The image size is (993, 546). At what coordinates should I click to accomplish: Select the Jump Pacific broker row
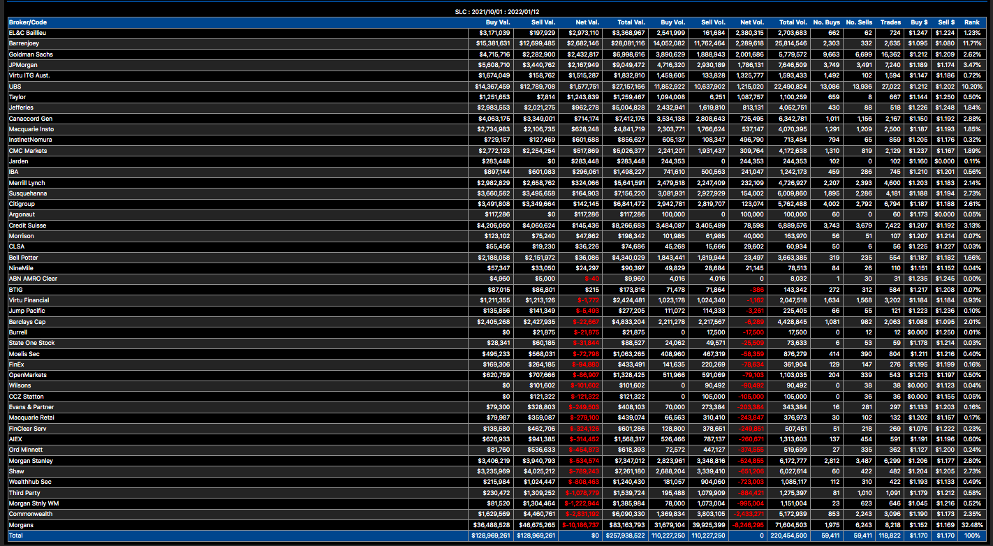tap(495, 311)
